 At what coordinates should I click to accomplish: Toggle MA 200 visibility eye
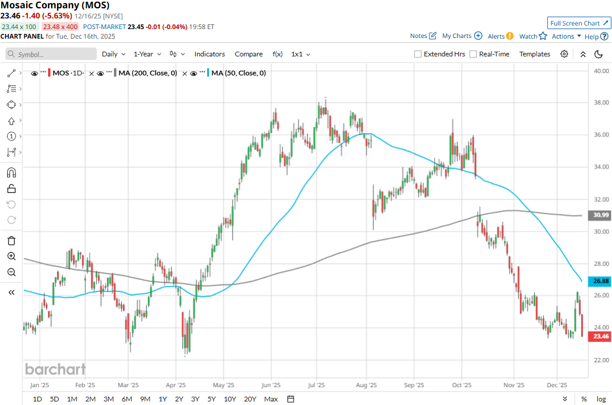coord(100,74)
